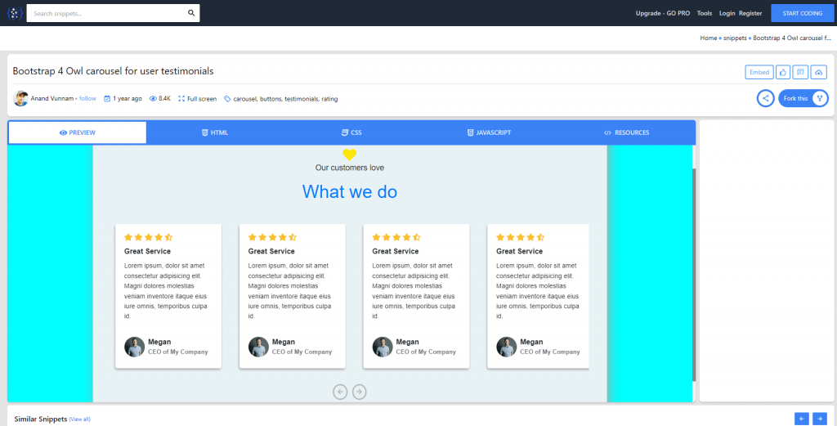Screen dimensions: 837x426
Task: Go to Home breadcrumb
Action: [709, 38]
